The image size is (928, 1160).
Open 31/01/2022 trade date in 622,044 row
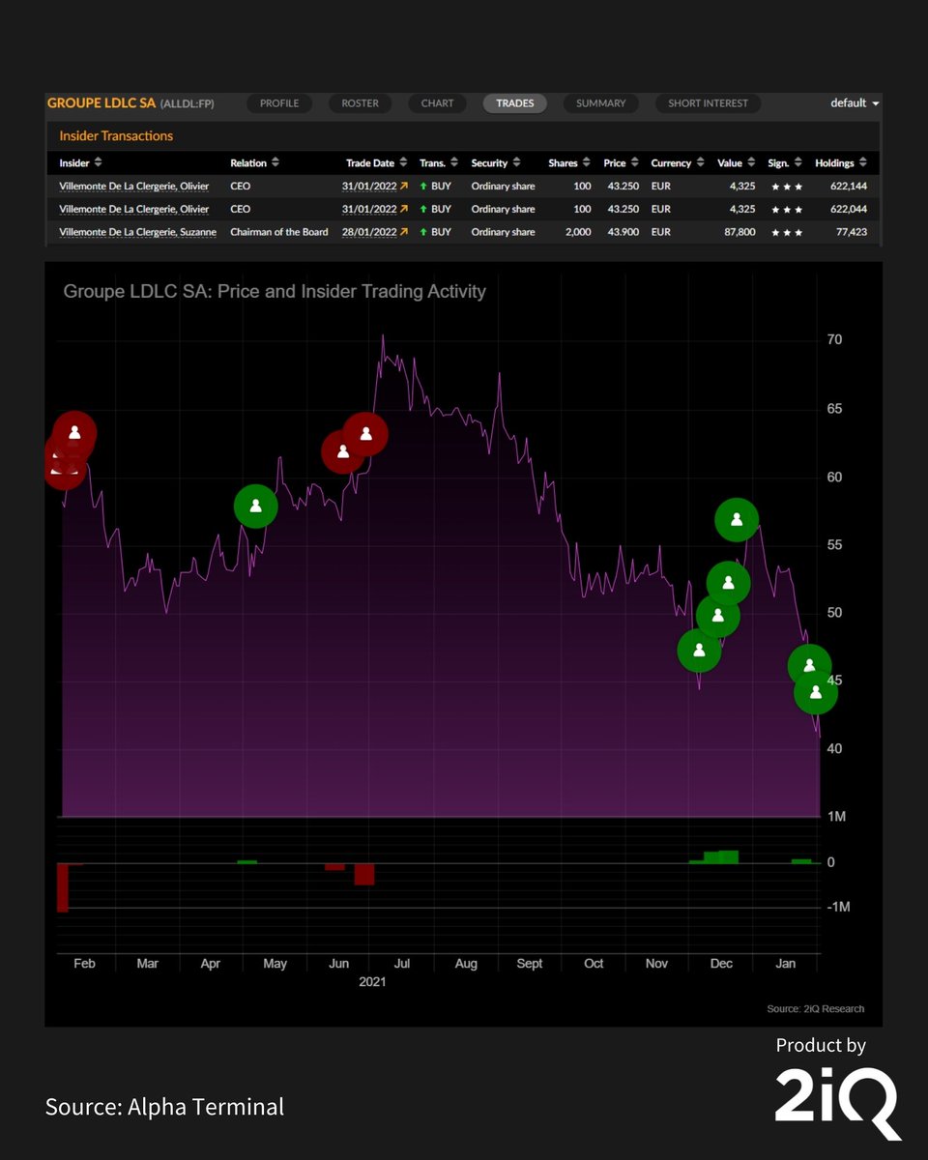[x=369, y=209]
